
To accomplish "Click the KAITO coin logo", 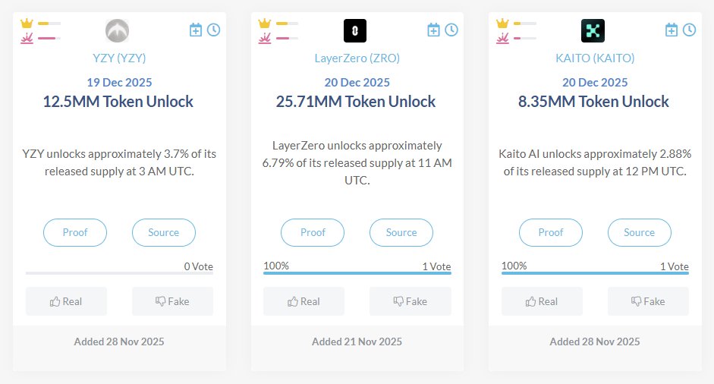I will click(593, 30).
